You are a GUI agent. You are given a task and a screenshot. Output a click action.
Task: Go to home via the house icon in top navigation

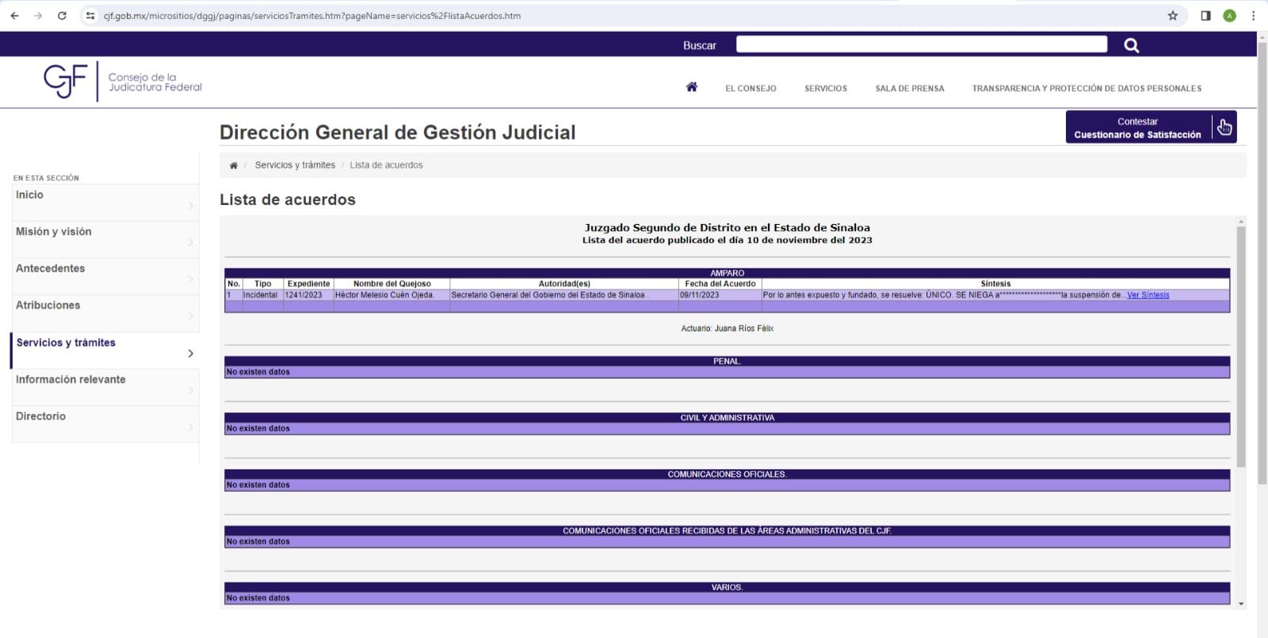click(x=692, y=87)
